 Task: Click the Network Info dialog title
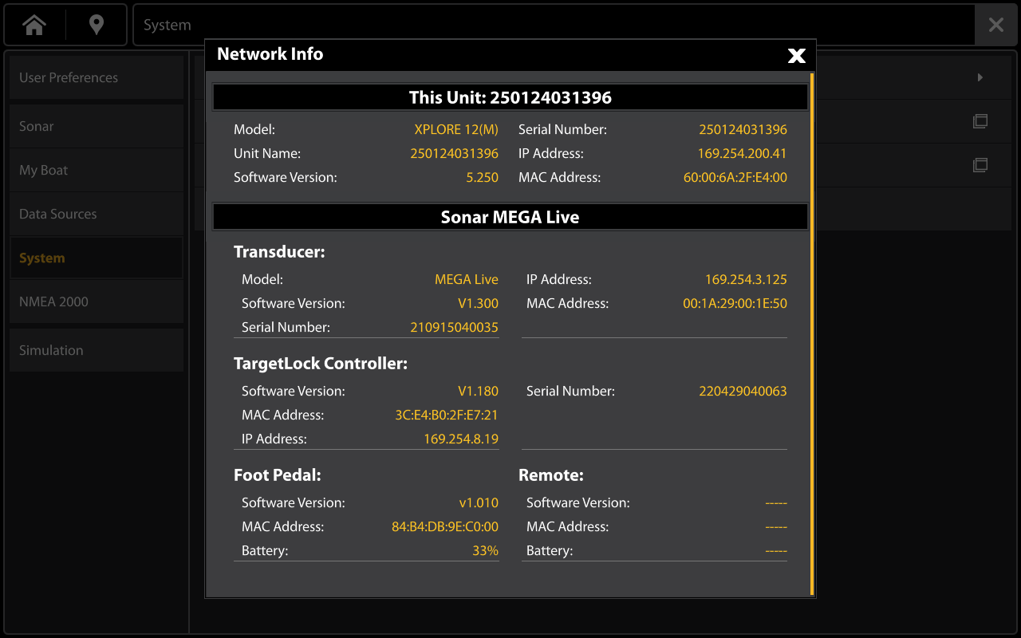pos(270,54)
